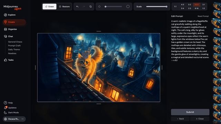This screenshot has width=221, height=124.
Task: Click the left canvas expand handle
Action: point(35,68)
